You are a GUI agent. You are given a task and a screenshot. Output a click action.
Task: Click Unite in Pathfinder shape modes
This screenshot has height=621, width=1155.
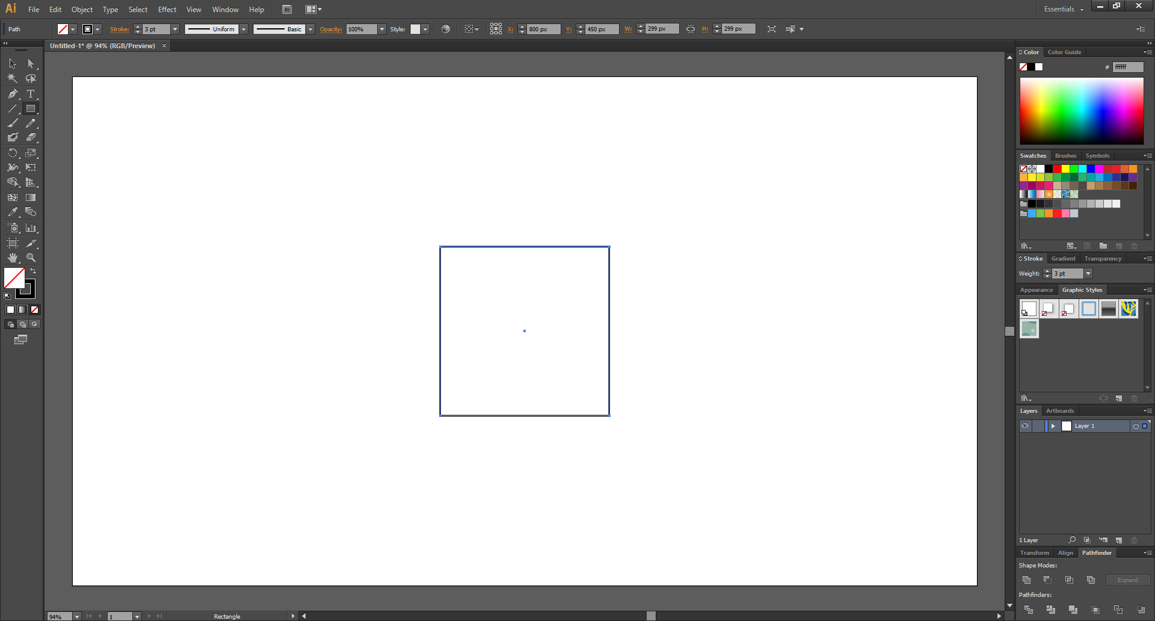click(1026, 580)
